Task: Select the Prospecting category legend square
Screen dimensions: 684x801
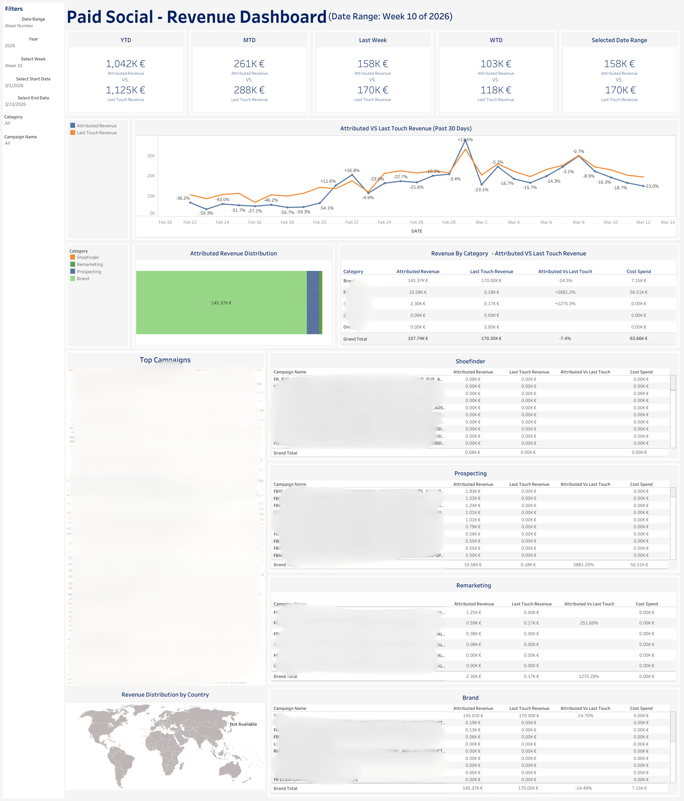Action: click(x=72, y=272)
